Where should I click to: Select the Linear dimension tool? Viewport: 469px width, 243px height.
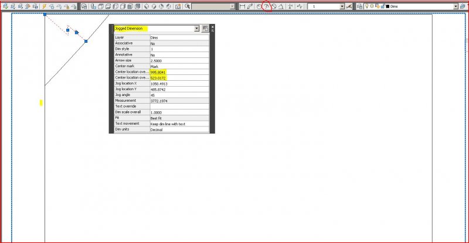pyautogui.click(x=242, y=6)
